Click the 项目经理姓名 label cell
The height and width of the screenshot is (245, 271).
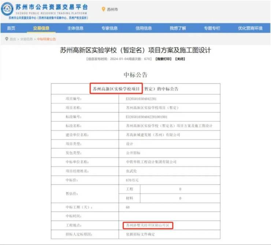(x=85, y=171)
